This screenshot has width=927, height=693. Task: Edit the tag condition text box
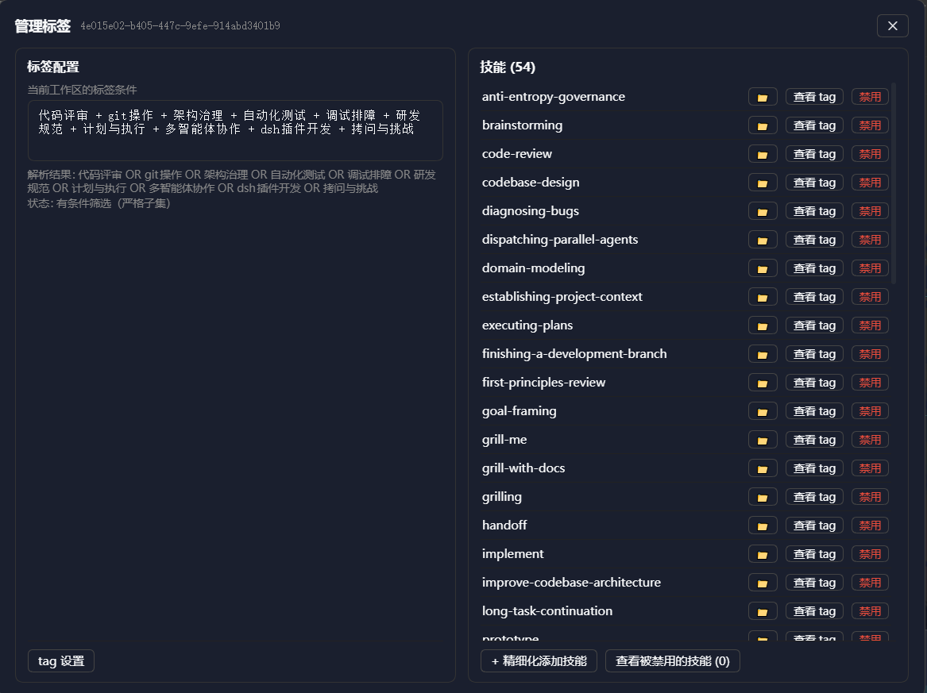point(235,130)
